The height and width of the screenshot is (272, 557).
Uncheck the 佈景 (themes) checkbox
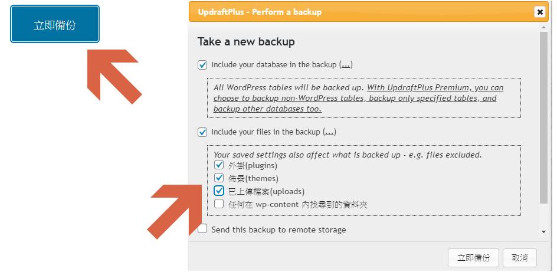[219, 178]
